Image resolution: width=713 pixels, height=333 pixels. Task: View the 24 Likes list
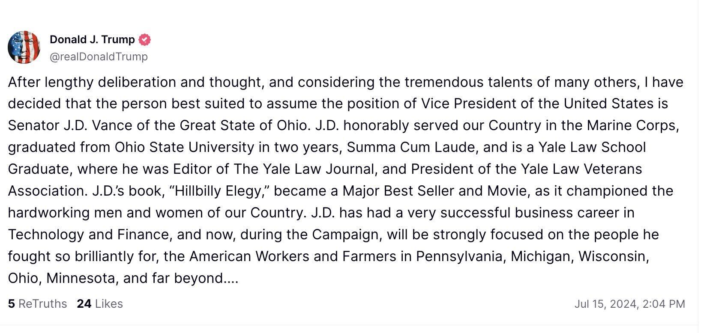tap(100, 303)
